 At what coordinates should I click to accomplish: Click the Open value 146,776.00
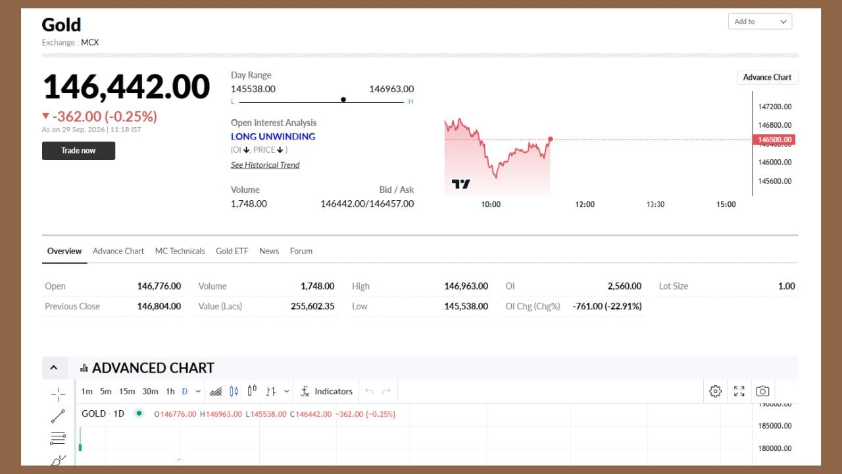coord(159,286)
